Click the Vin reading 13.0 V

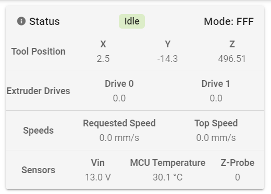(98, 177)
